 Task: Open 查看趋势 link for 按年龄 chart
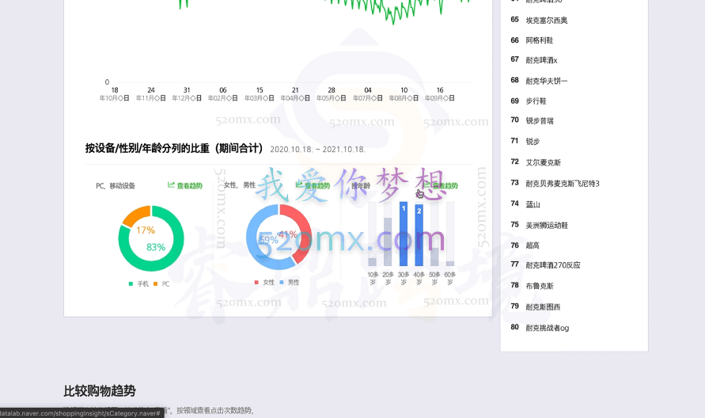point(441,185)
